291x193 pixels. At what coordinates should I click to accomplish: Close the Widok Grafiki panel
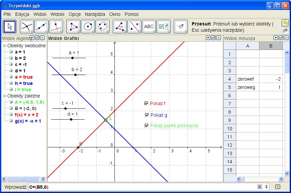coord(219,38)
